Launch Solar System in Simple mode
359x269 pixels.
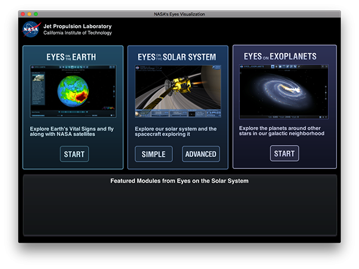154,154
